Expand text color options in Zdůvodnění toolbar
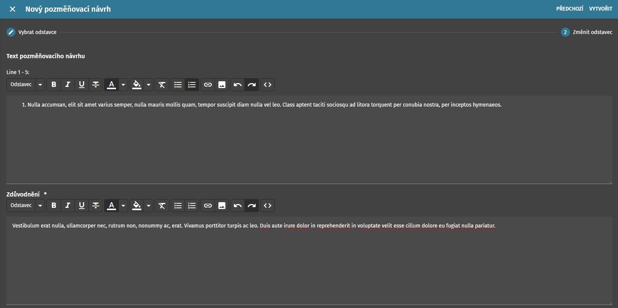Image resolution: width=618 pixels, height=308 pixels. tap(123, 206)
